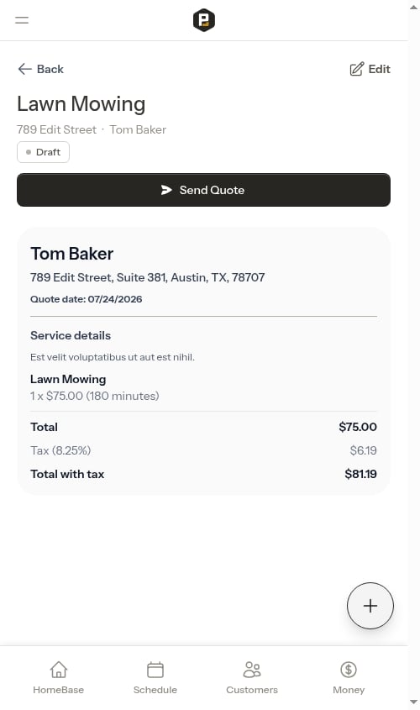Select the Tom Baker customer heading
Image resolution: width=420 pixels, height=710 pixels.
[71, 254]
